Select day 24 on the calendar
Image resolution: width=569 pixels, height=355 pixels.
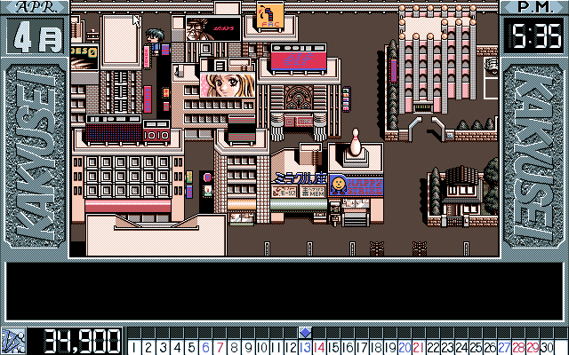(x=461, y=347)
